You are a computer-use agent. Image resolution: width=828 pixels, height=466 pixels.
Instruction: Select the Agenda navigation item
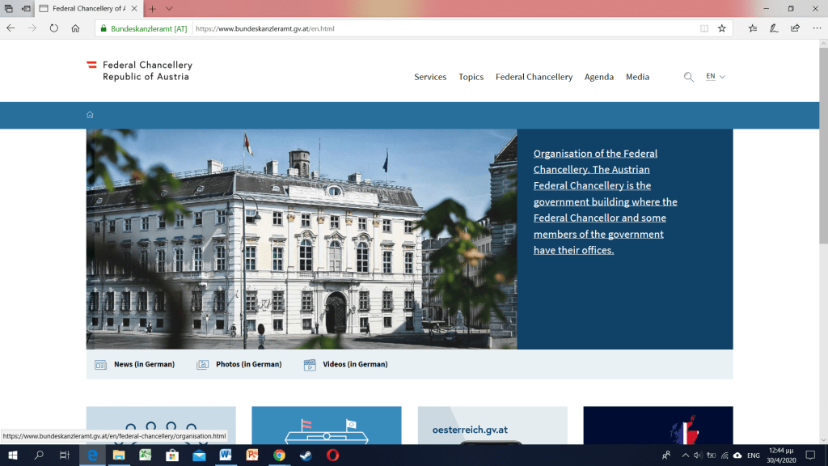click(x=598, y=77)
